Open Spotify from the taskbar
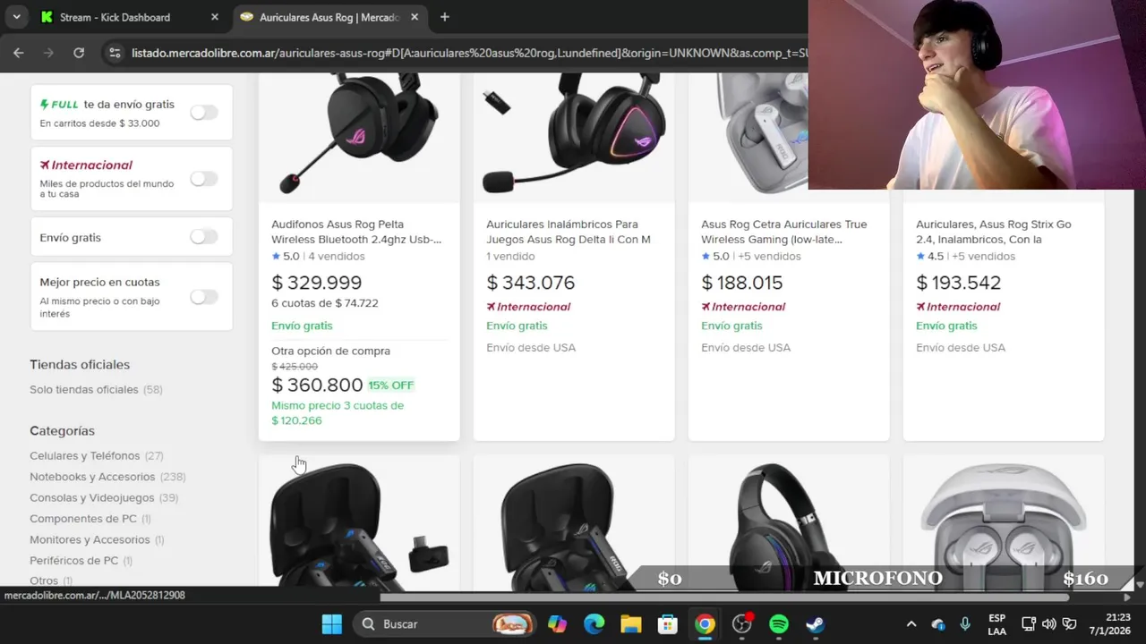 (779, 623)
